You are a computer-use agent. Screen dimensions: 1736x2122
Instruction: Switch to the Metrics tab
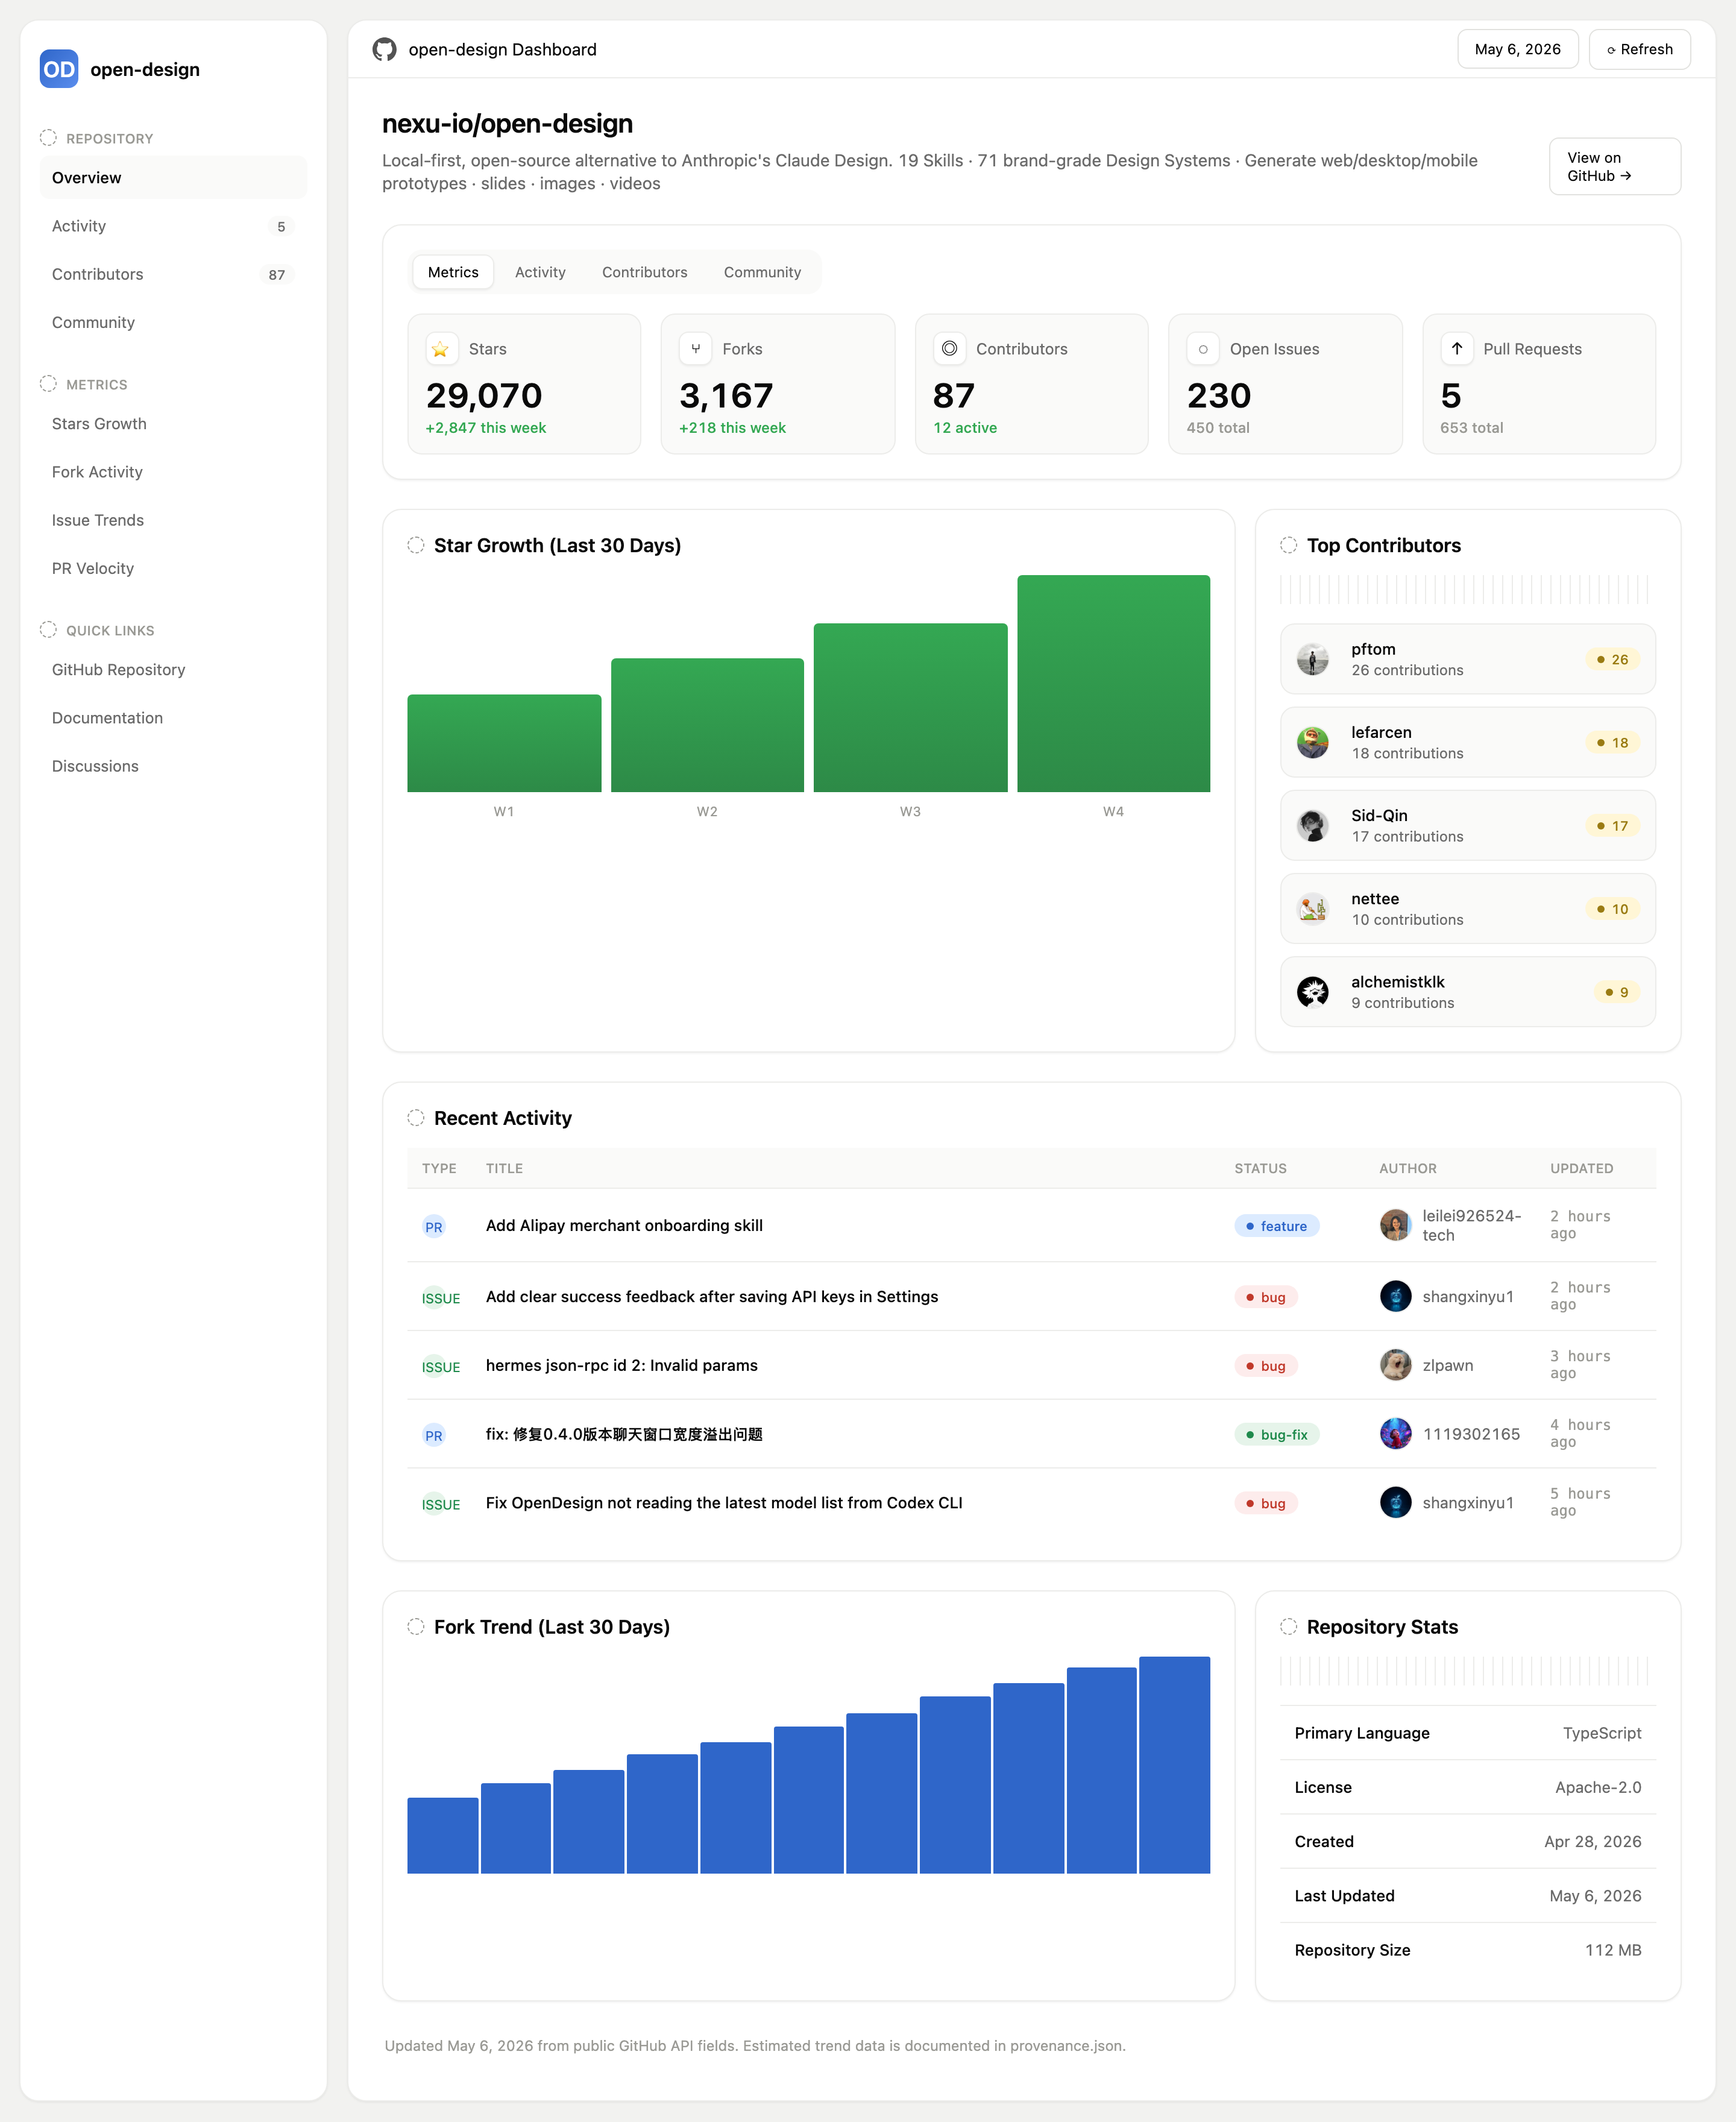click(453, 272)
